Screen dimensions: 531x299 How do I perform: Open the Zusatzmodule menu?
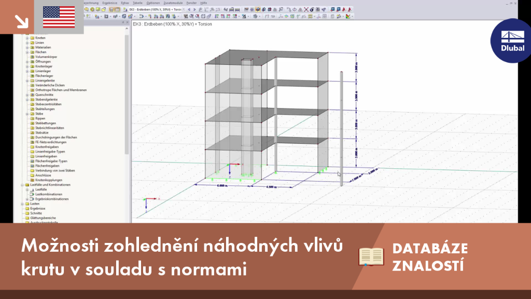(x=173, y=3)
